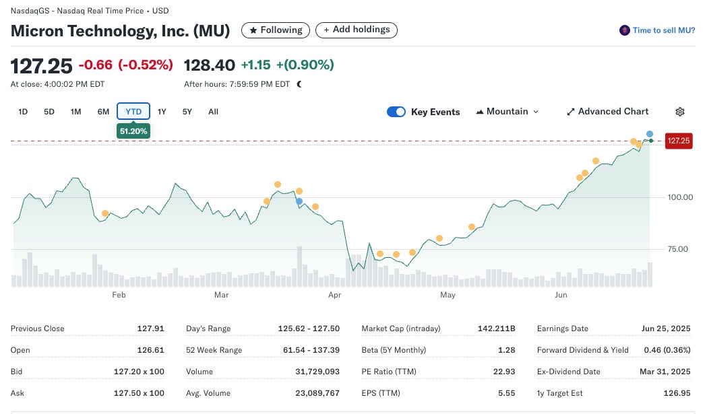Open the 'Time to sell MU?' link
Screen dimensions: 705x414
click(664, 30)
